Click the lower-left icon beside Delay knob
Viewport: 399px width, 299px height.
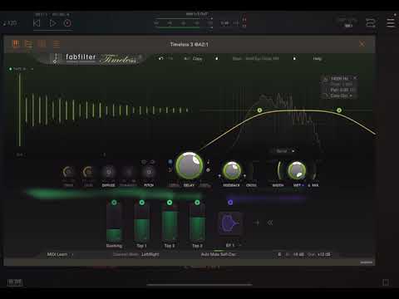pos(170,169)
